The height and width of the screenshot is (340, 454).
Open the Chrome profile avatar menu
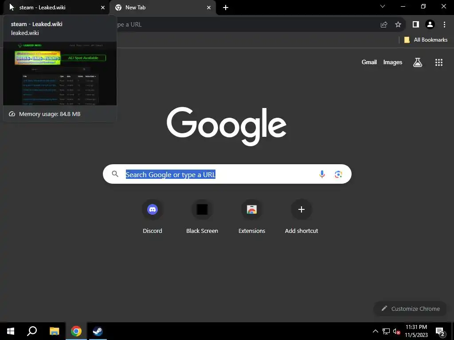click(430, 25)
